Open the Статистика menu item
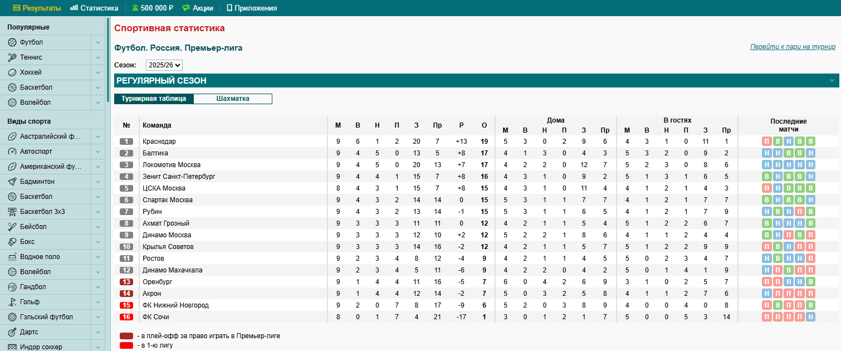Screen dimensions: 841x351 pos(94,8)
